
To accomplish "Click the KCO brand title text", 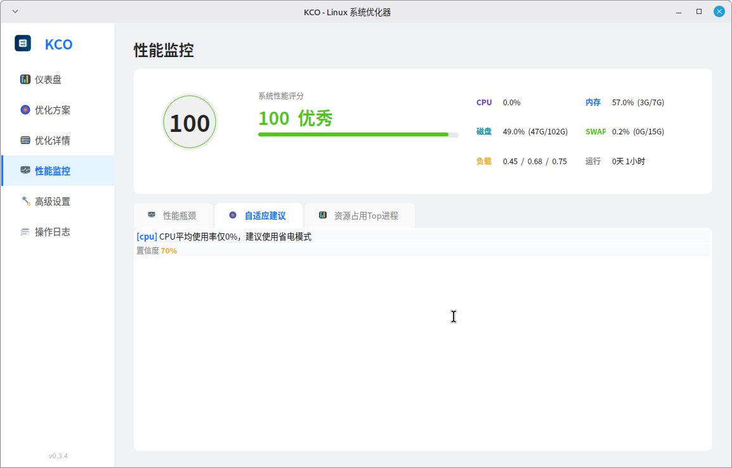I will (x=59, y=44).
